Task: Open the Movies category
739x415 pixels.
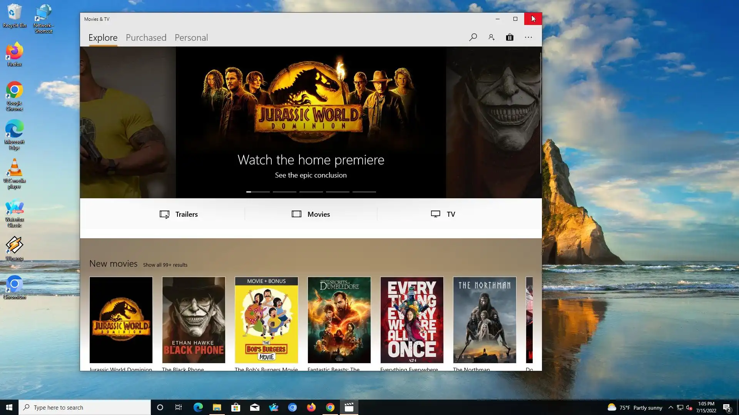Action: [311, 214]
